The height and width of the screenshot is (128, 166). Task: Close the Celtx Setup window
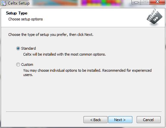tap(157, 2)
